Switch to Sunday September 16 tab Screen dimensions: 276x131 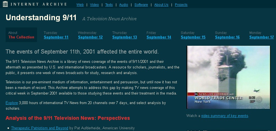point(227,37)
